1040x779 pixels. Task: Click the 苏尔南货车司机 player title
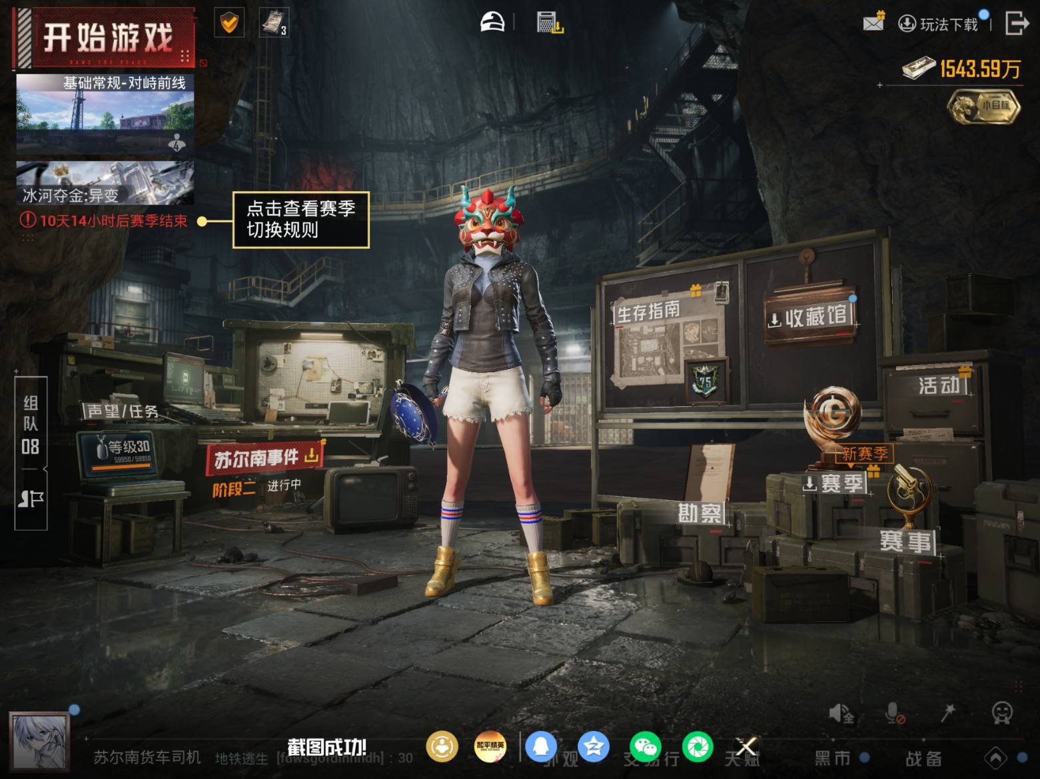[x=147, y=758]
